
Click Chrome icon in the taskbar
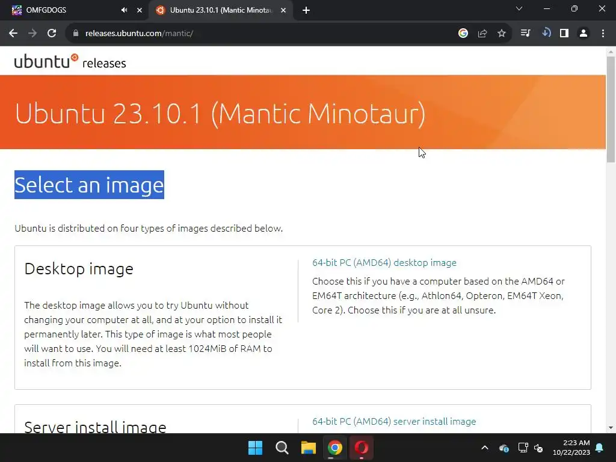pyautogui.click(x=335, y=448)
